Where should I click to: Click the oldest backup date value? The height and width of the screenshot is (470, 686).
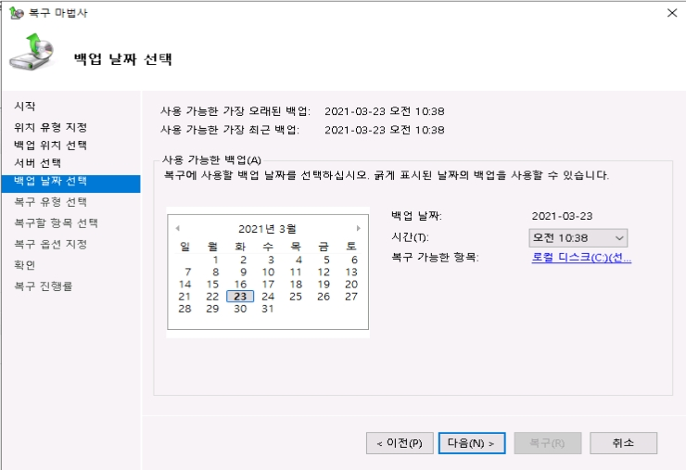click(385, 111)
